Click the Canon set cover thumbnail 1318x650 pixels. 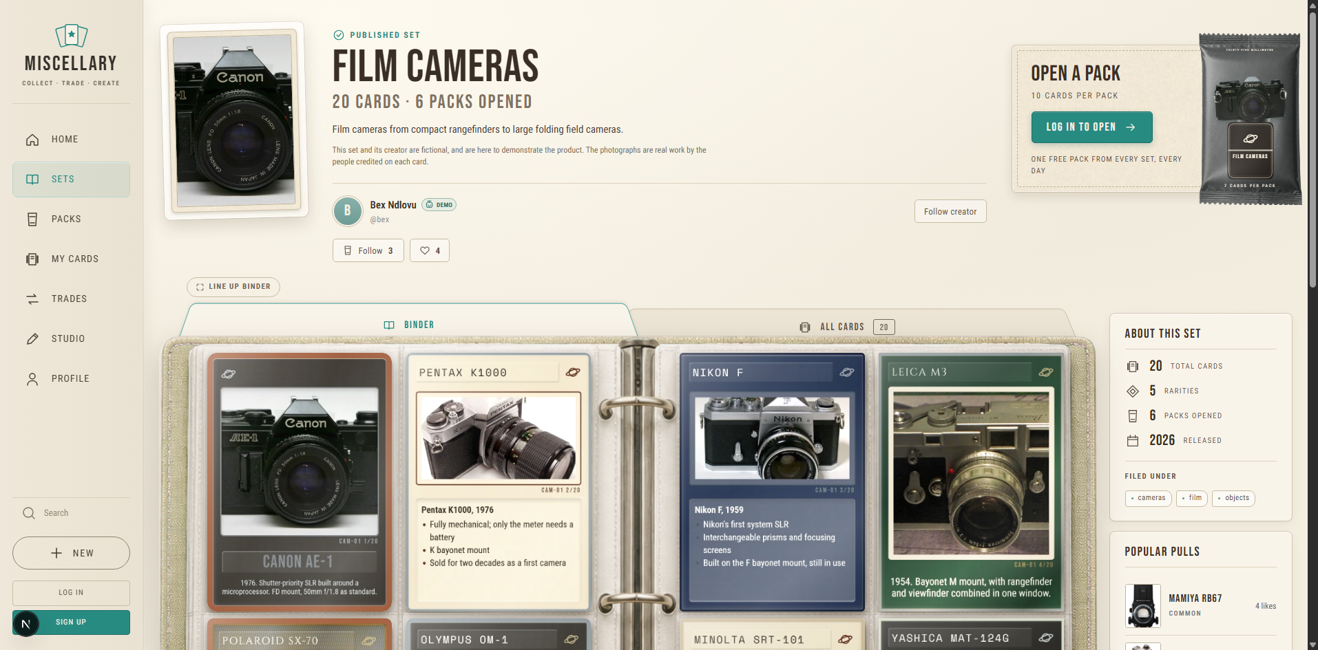[235, 121]
